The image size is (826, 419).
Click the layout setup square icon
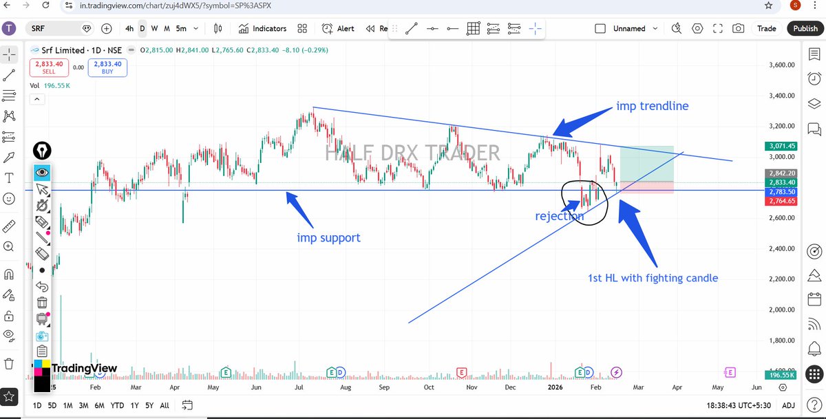(600, 28)
